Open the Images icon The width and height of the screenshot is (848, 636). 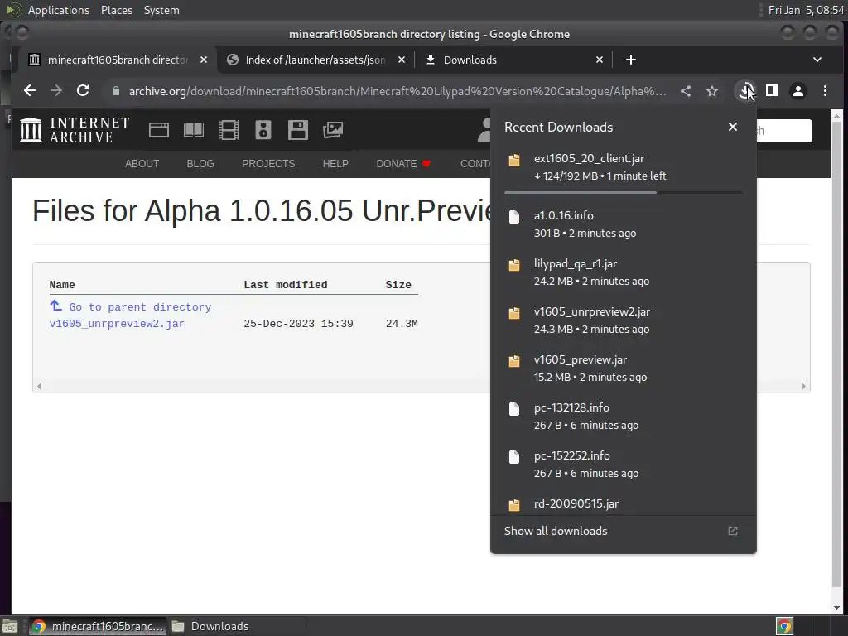[x=333, y=130]
